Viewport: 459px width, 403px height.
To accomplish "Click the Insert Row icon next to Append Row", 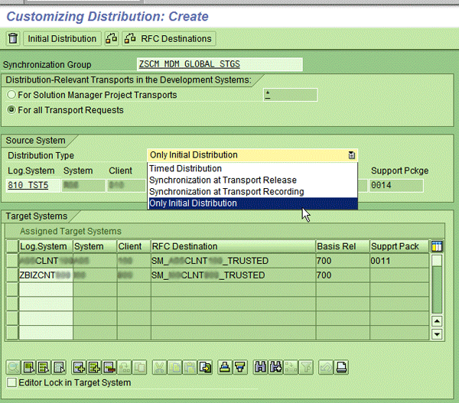I will (x=94, y=367).
